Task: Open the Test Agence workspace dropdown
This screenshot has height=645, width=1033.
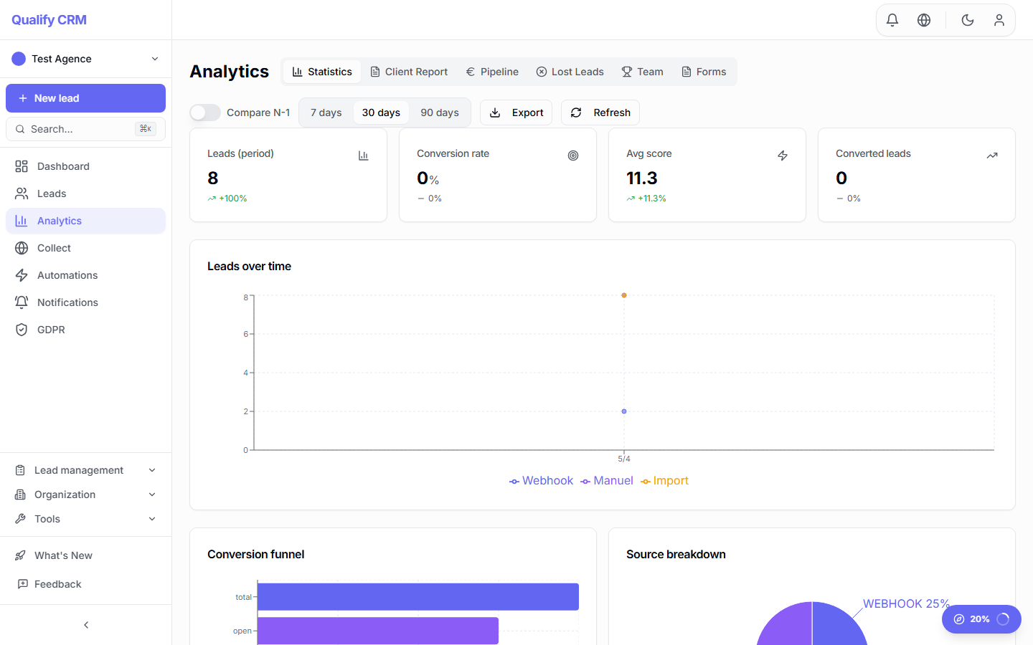Action: pyautogui.click(x=85, y=59)
